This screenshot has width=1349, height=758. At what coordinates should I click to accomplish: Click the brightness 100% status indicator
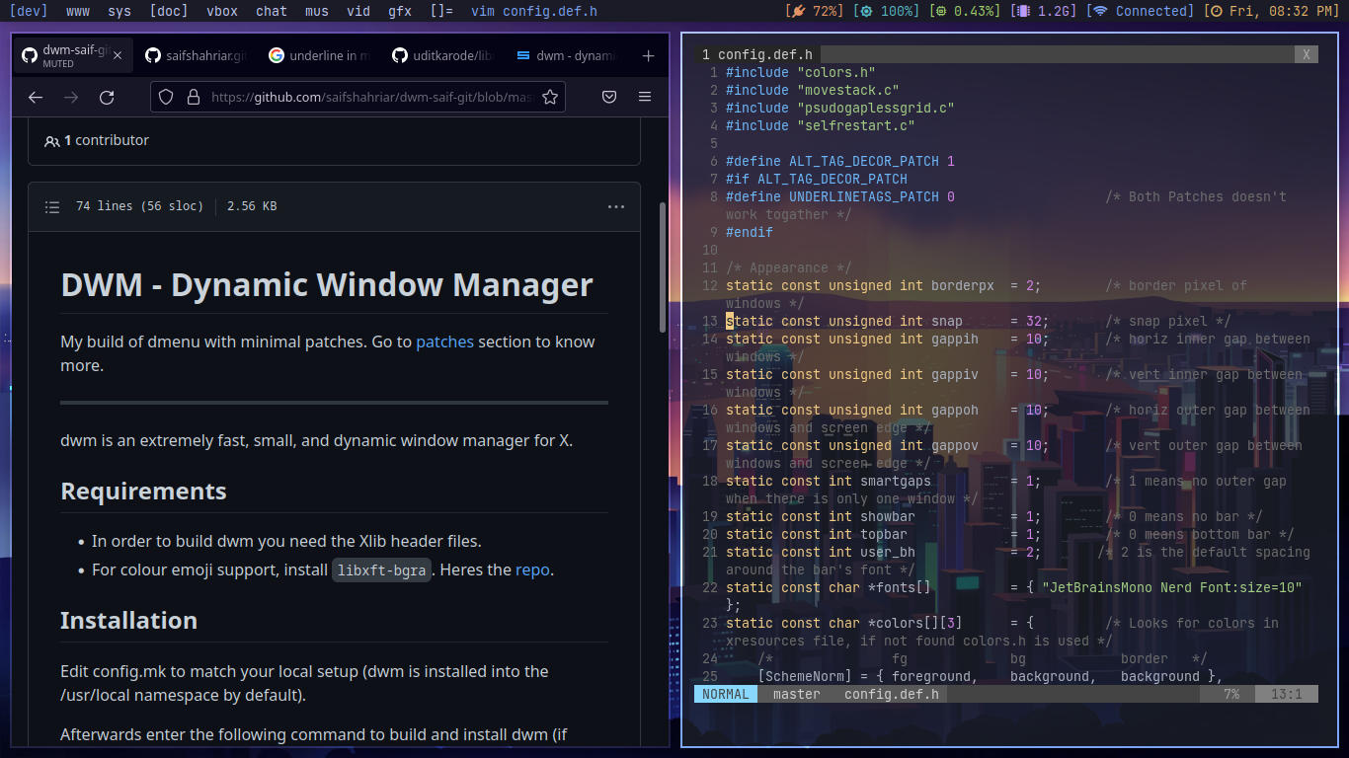point(888,11)
